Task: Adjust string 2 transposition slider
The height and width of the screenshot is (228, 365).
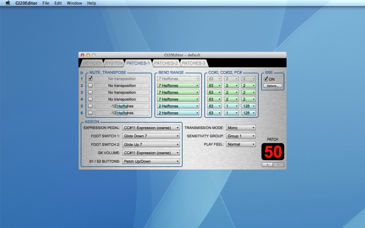Action: [x=122, y=86]
